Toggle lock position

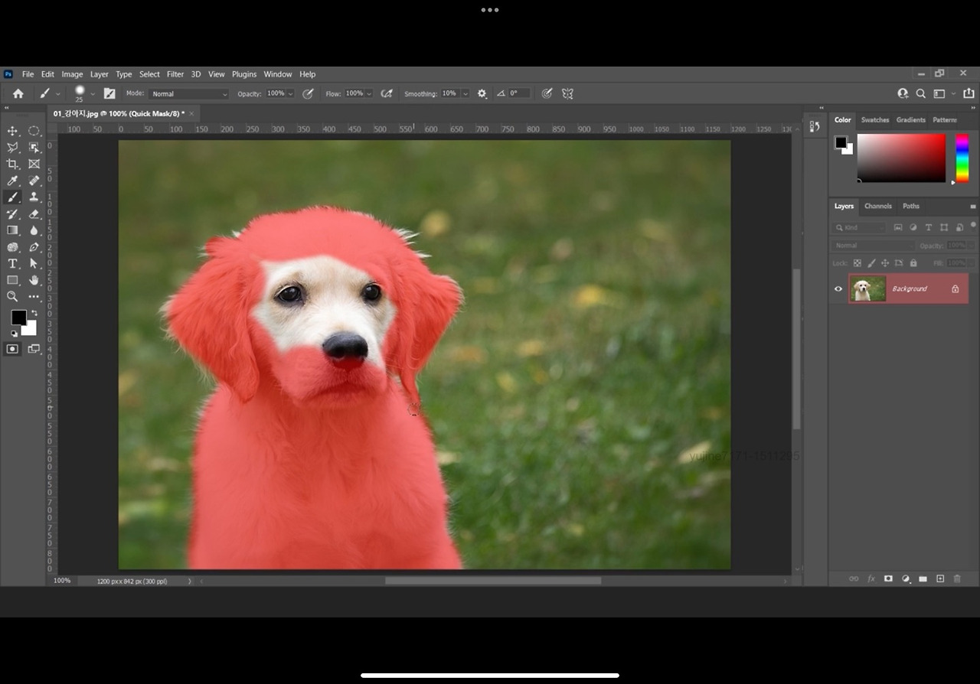tap(885, 263)
